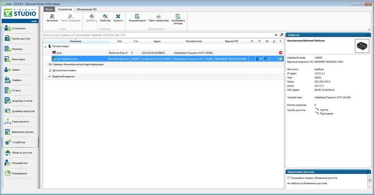Enable Показывать процесс обновления доступа checkbox
Screen dimensions: 374x195
tap(288, 178)
